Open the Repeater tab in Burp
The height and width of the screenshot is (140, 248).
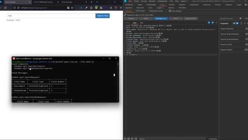point(182,5)
